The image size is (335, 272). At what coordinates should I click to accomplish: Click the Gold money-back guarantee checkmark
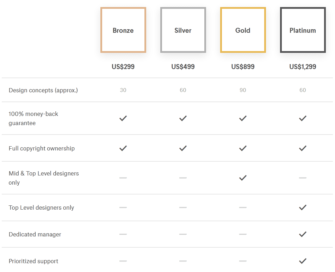pyautogui.click(x=243, y=118)
